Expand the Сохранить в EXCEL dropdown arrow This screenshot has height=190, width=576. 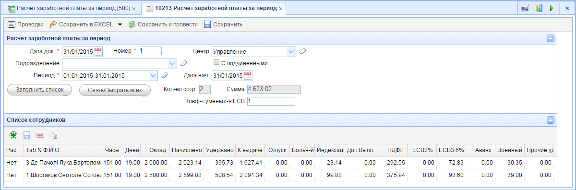click(x=120, y=24)
